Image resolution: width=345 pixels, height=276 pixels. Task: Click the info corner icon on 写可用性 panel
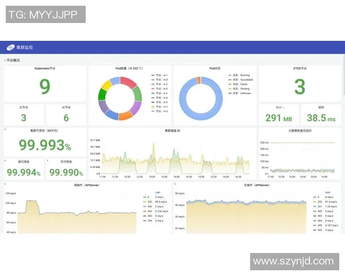48,161
